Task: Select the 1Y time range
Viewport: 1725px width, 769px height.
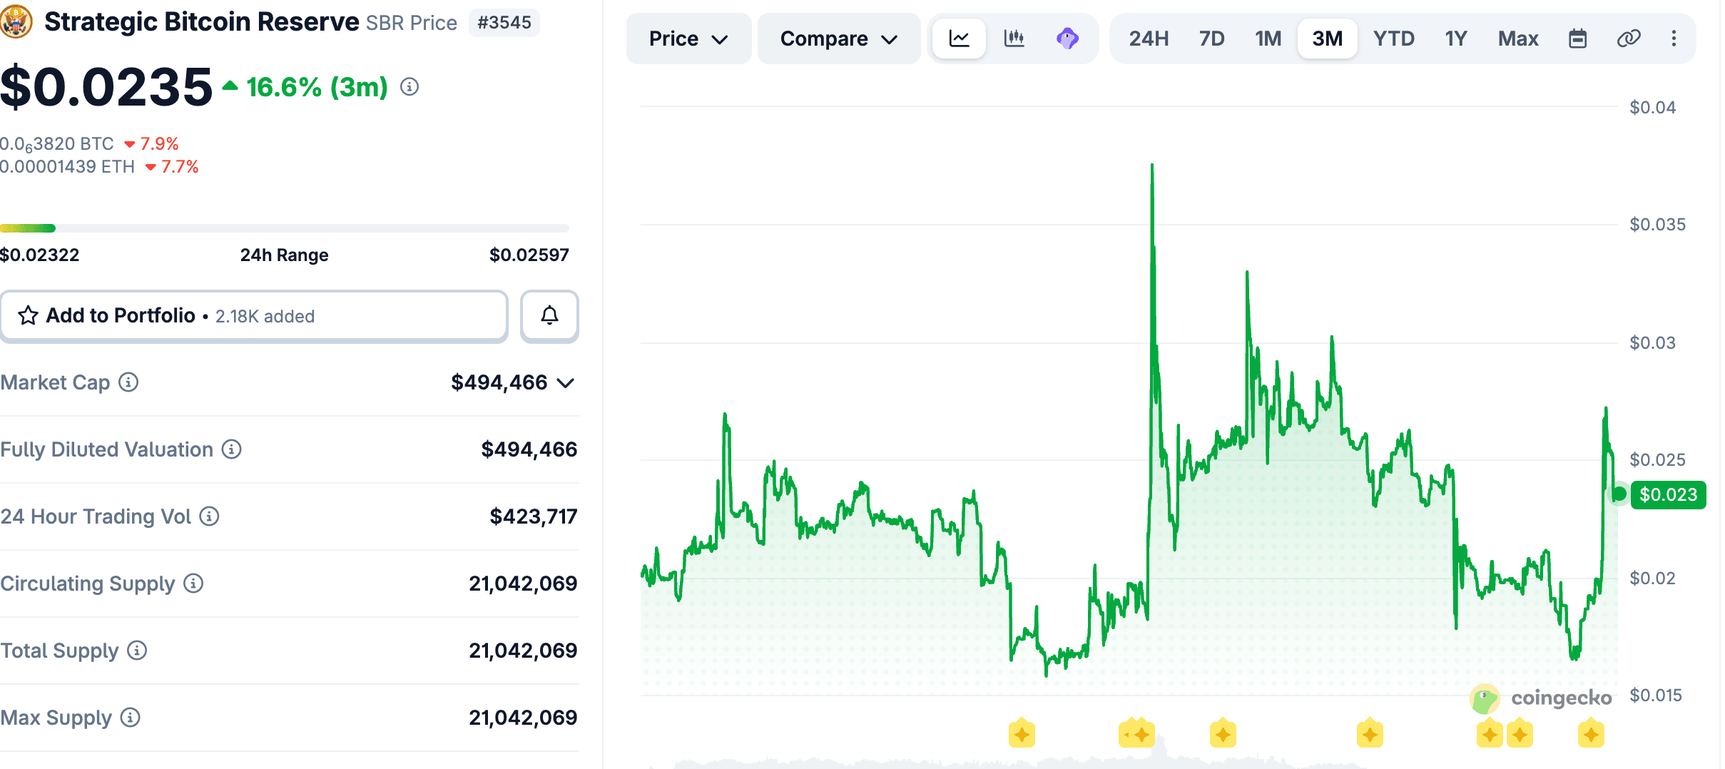Action: (x=1456, y=39)
